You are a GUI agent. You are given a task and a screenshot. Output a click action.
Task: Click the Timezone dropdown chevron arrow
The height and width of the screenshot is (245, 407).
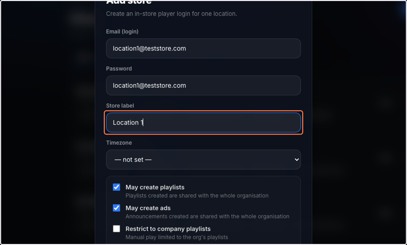tap(297, 160)
